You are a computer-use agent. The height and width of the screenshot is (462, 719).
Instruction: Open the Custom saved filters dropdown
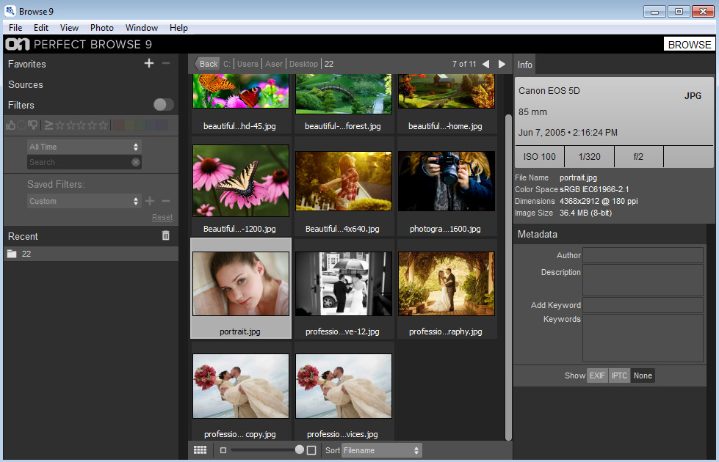[x=84, y=201]
